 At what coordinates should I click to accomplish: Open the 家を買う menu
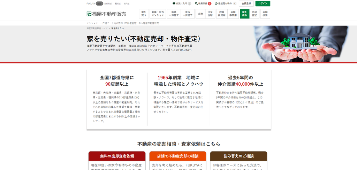(x=144, y=14)
